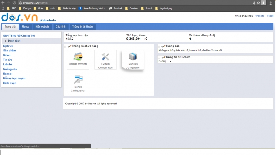Open Giới Thiệu Về Chúng Tôi in sidebar
The height and width of the screenshot is (155, 276).
[x=19, y=35]
